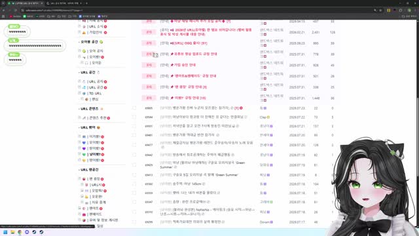The width and height of the screenshot is (419, 236).
Task: Click the purple heart icon in the sidebar
Action: coord(84,149)
